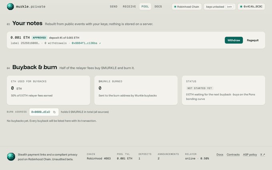Click footer 'Stealth payment links' description
This screenshot has width=272, height=170.
pyautogui.click(x=48, y=157)
